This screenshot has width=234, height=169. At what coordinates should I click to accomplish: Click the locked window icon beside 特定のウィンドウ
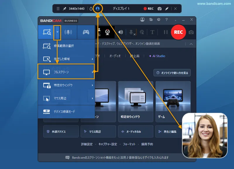click(x=47, y=85)
